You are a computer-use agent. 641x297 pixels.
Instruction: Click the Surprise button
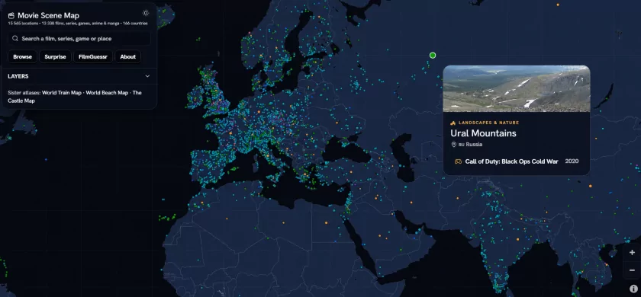55,56
